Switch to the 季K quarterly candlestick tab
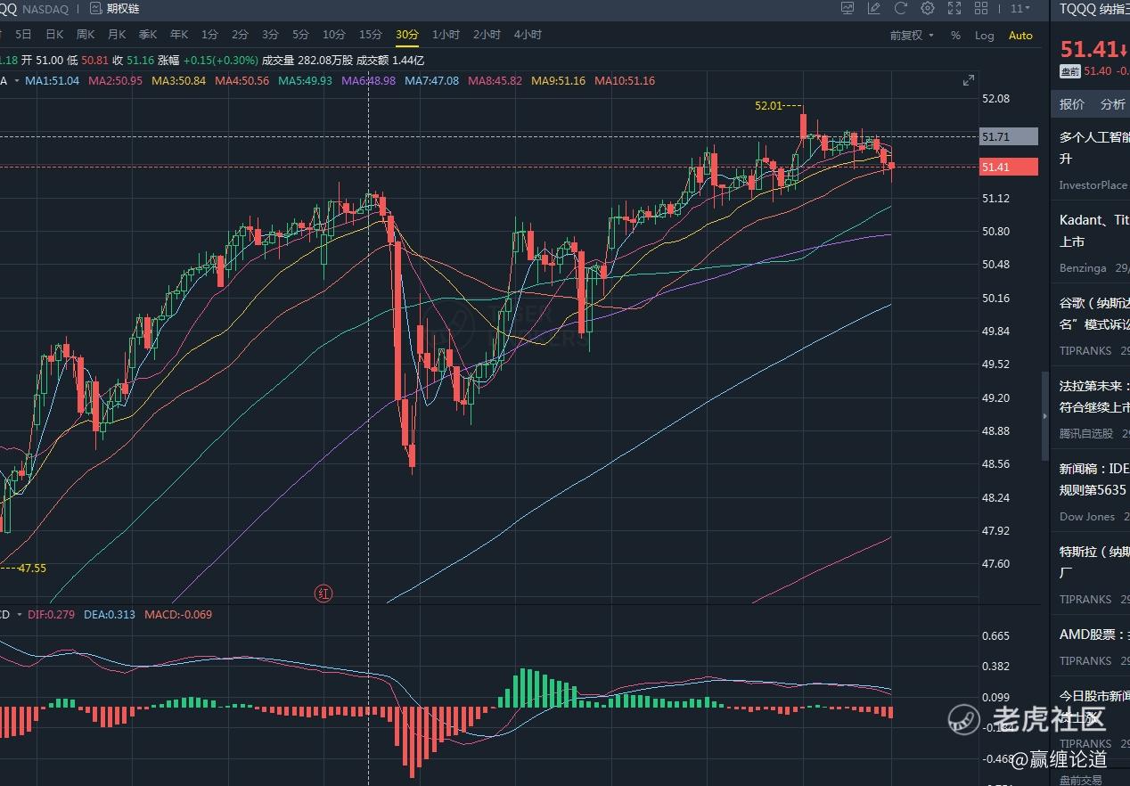This screenshot has width=1130, height=786. click(148, 35)
